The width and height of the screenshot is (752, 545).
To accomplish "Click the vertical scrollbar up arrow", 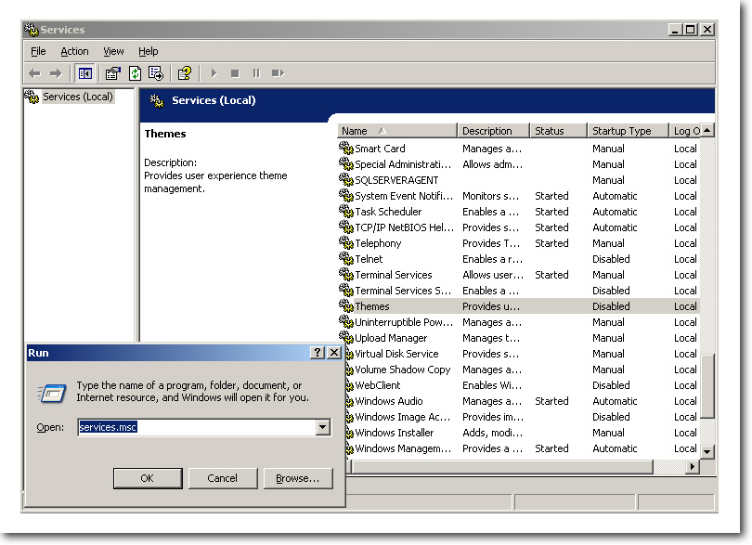I will point(707,131).
